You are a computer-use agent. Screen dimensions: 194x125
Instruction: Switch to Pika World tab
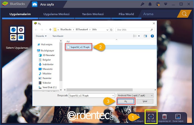click(x=126, y=14)
